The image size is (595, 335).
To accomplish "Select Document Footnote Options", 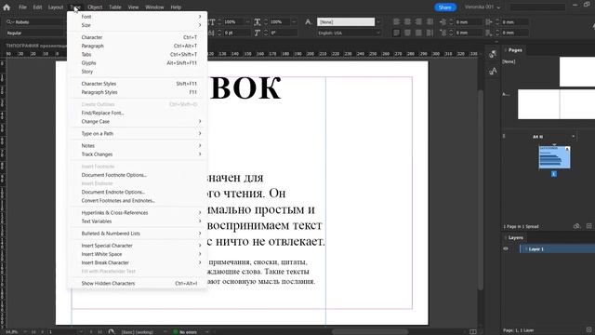I will (x=138, y=175).
